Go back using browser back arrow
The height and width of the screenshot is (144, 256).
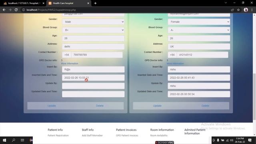tap(4, 10)
